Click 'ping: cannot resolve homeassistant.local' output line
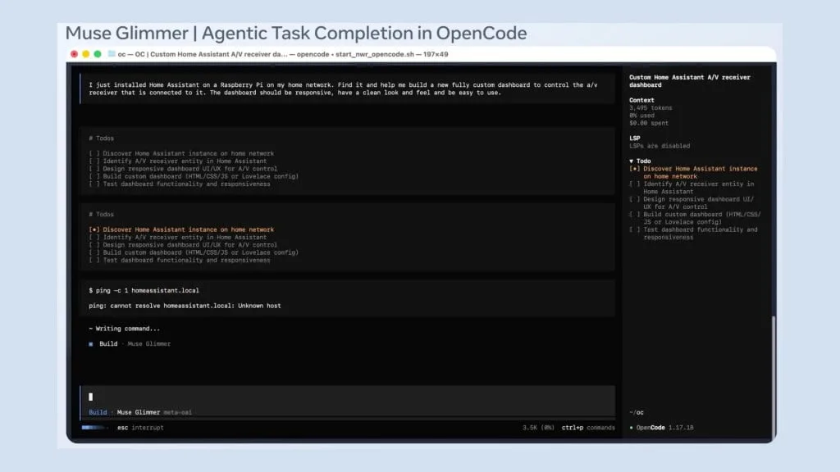 185,306
